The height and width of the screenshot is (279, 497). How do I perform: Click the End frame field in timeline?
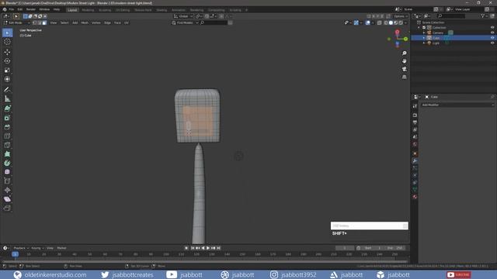[395, 248]
